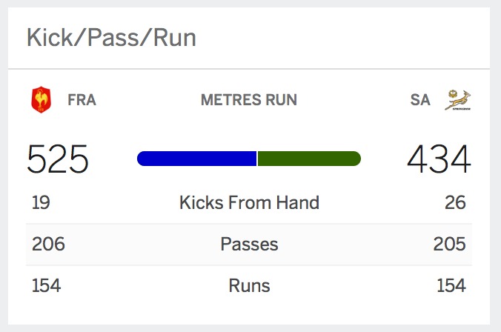Click the France rooster team logo
The height and width of the screenshot is (332, 501).
coord(41,100)
